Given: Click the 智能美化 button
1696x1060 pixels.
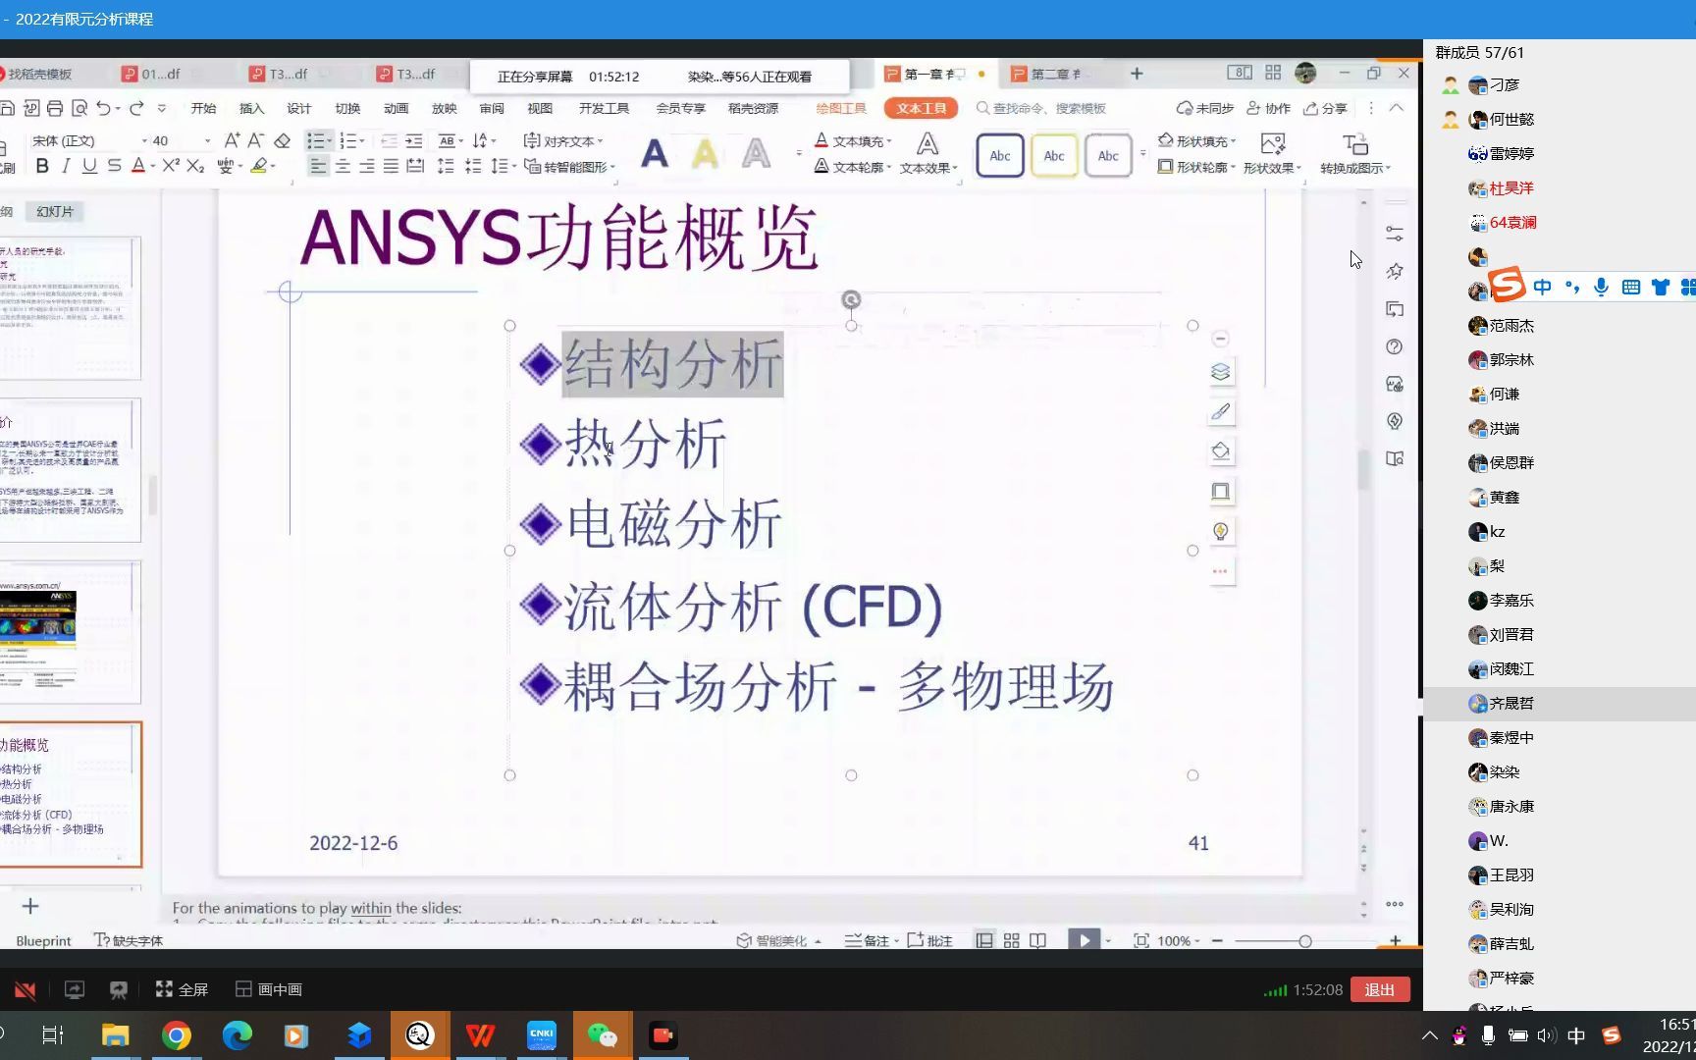Looking at the screenshot, I should (x=778, y=940).
